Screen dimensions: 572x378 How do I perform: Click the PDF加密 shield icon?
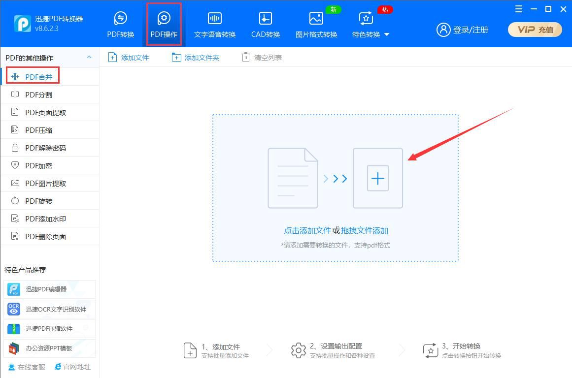15,165
